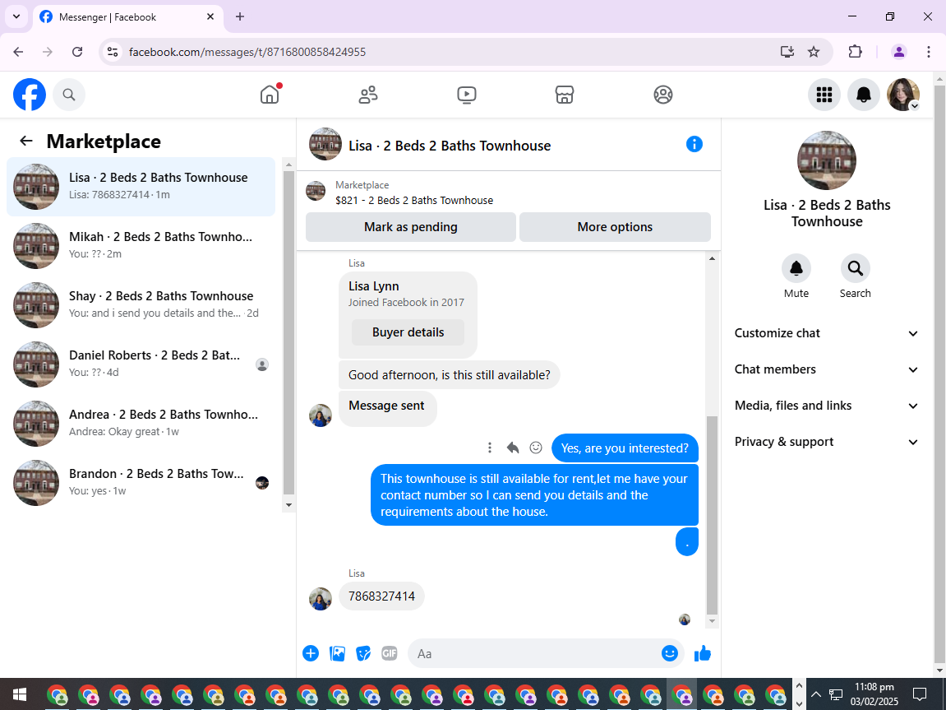Viewport: 946px width, 710px height.
Task: Open Brandon's townhouse conversation
Action: (x=141, y=482)
